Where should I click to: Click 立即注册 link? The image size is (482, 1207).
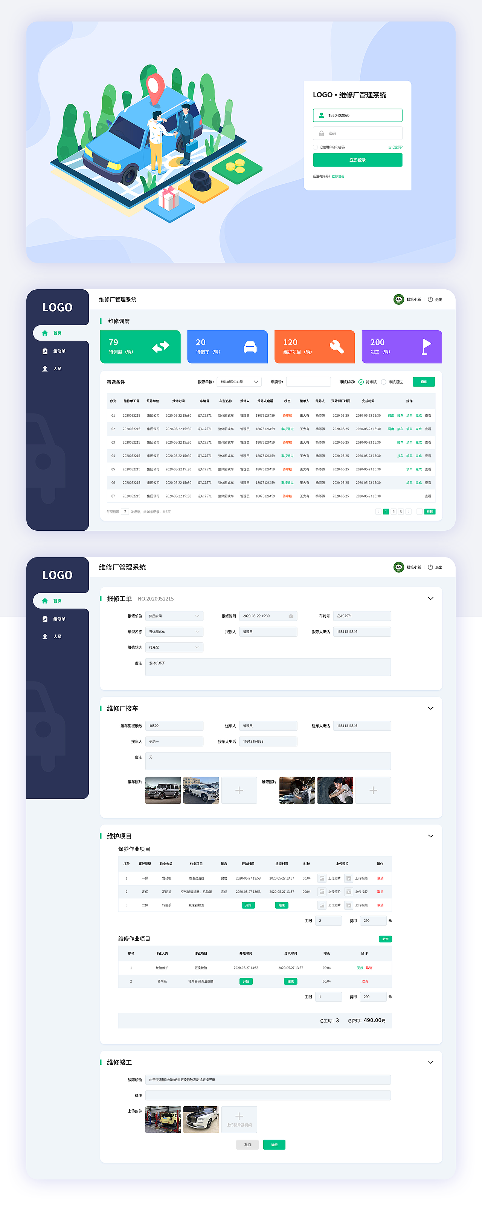point(338,176)
